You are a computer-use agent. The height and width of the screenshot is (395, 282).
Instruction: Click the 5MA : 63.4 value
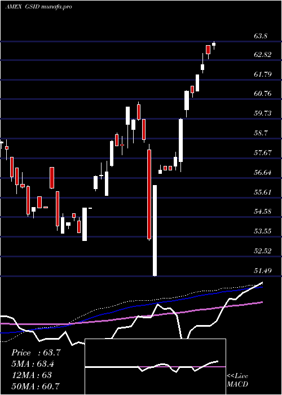33,364
